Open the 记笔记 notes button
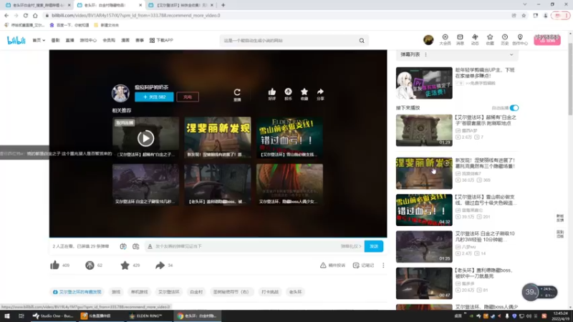The width and height of the screenshot is (573, 322). click(x=364, y=265)
